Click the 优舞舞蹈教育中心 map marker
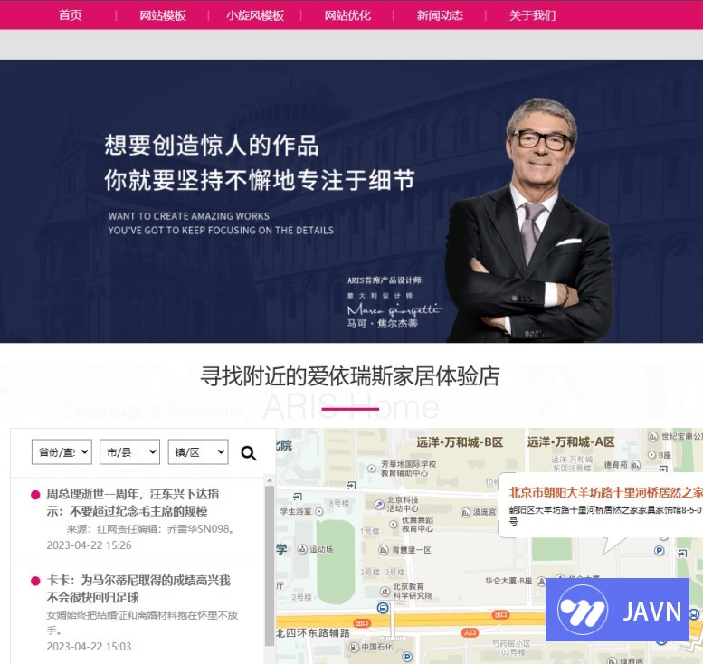This screenshot has width=703, height=664. [x=394, y=524]
